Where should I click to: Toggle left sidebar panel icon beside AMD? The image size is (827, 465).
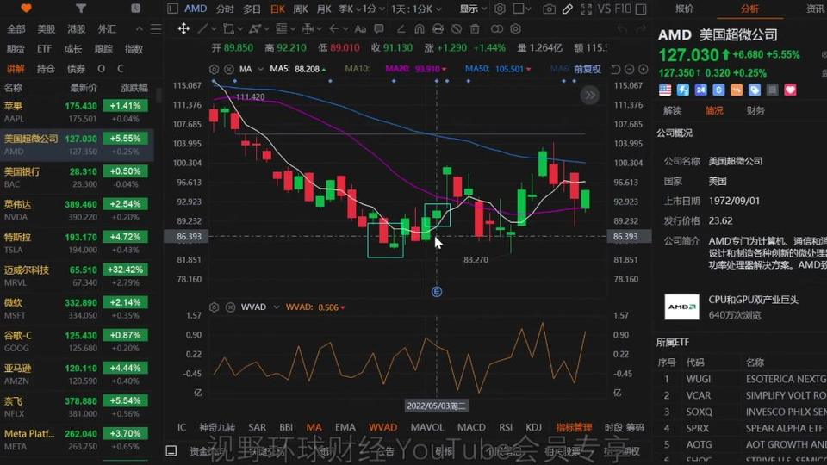[172, 9]
